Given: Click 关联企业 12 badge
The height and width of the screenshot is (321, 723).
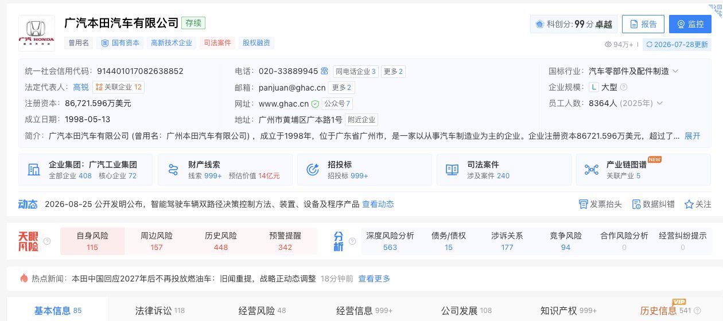Looking at the screenshot, I should (118, 87).
